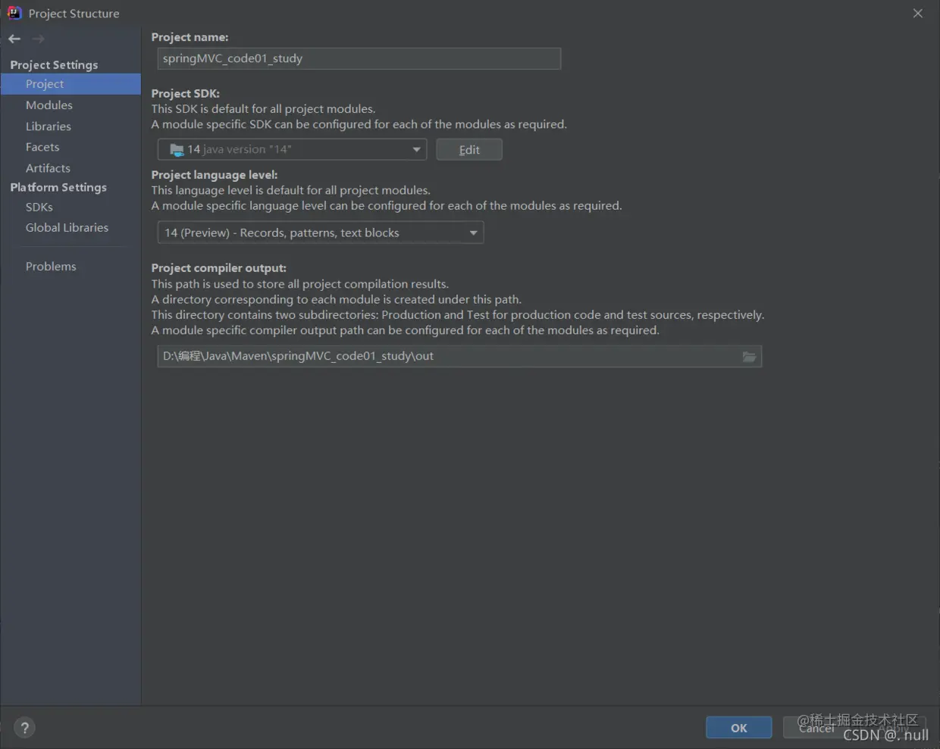Focus the Project name input field

(359, 58)
